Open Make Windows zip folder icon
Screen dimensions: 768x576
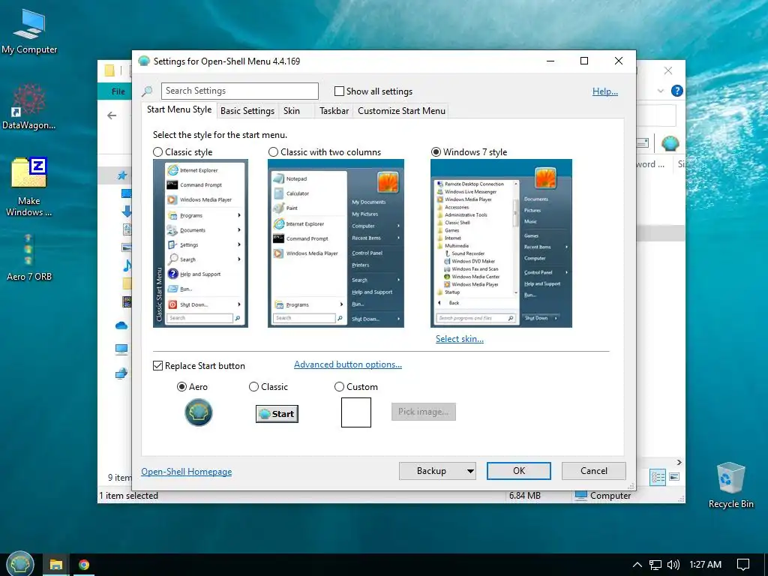[x=29, y=187]
